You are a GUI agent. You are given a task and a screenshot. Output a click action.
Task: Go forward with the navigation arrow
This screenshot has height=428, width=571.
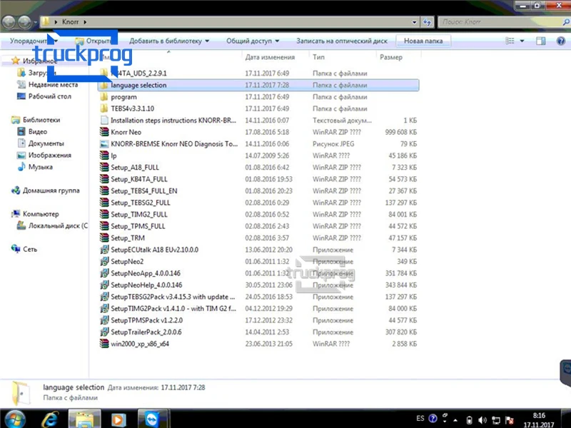(x=24, y=22)
